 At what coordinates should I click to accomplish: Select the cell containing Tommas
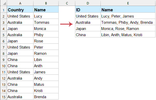point(46,22)
